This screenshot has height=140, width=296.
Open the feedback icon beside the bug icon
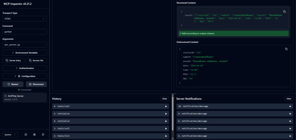(43, 135)
